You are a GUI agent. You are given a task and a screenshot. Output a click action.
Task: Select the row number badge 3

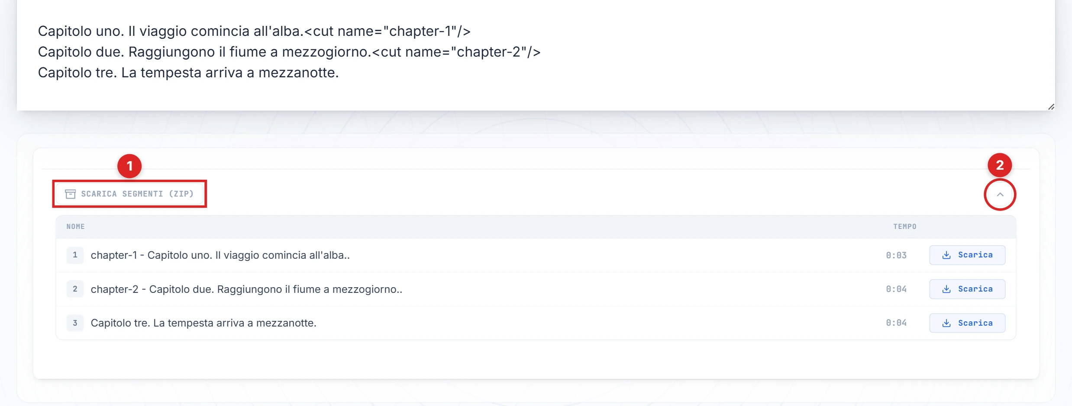point(75,323)
